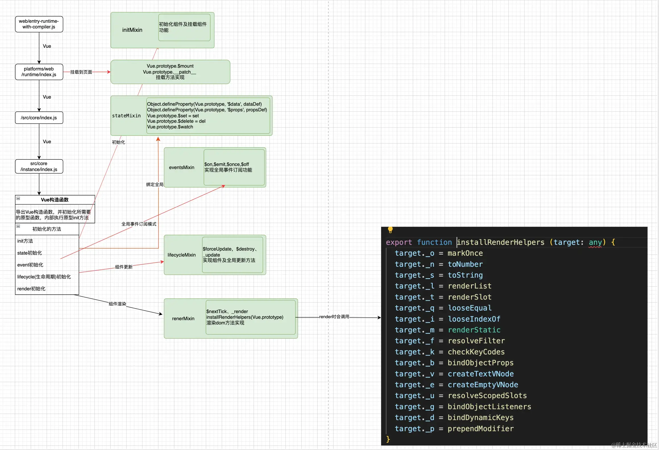Select the init方法 row

(x=25, y=241)
